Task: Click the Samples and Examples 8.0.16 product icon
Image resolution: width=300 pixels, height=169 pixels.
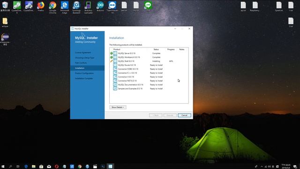Action: tap(115, 89)
